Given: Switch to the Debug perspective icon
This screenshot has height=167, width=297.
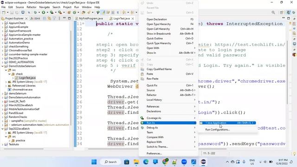Looking at the screenshot, I should (294, 13).
